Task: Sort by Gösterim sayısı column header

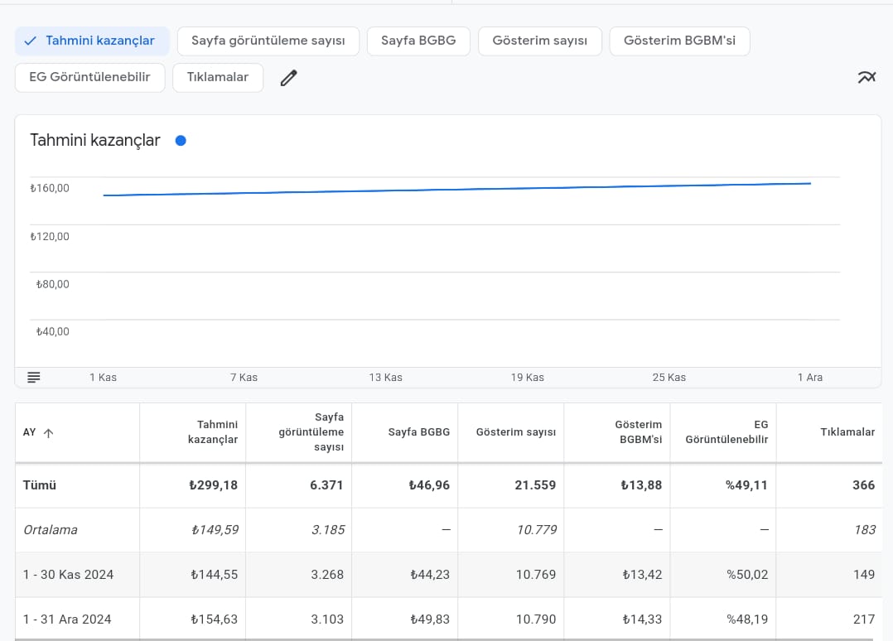Action: point(511,432)
